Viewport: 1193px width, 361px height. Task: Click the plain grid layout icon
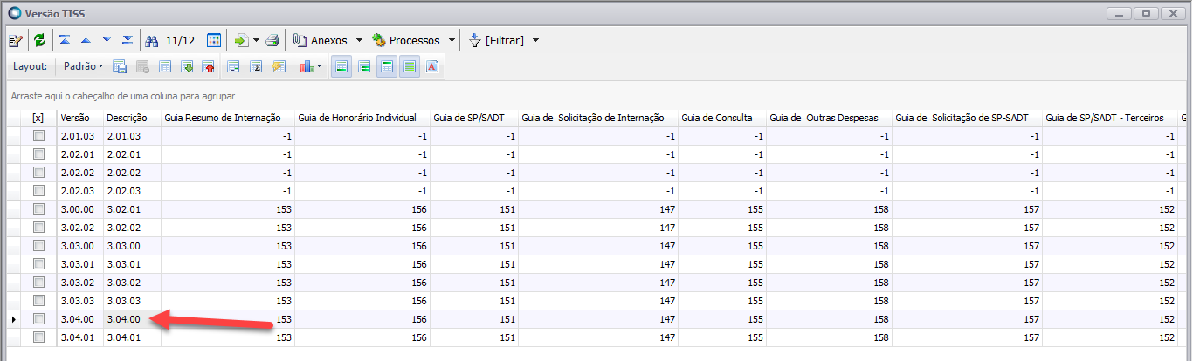(x=165, y=66)
